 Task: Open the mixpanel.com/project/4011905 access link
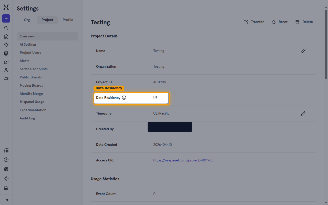click(x=183, y=160)
